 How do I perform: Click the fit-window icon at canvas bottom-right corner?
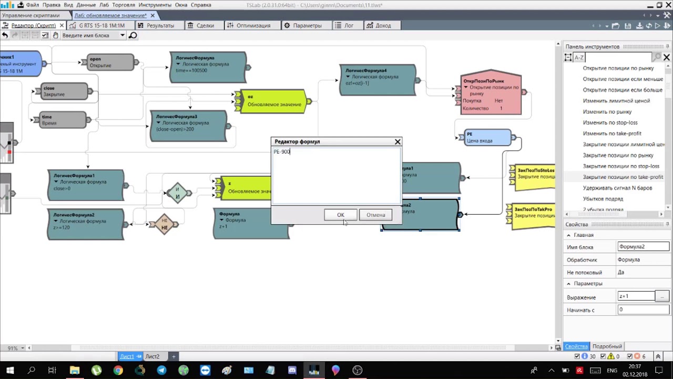coord(557,347)
